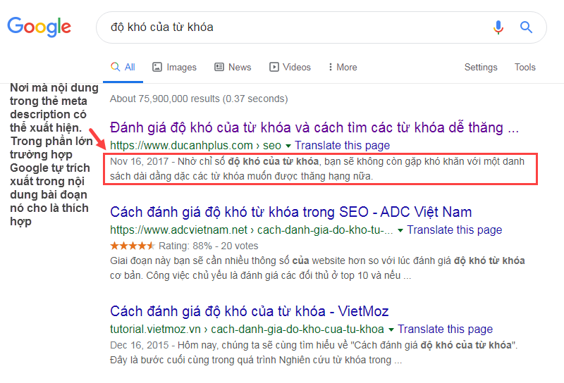
Task: Click the Google logo
Action: (39, 27)
